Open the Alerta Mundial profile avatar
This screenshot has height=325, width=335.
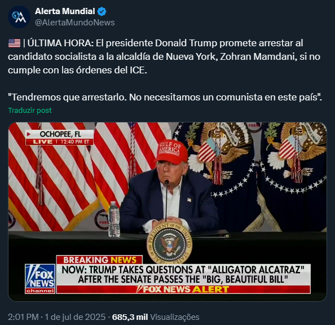click(19, 17)
